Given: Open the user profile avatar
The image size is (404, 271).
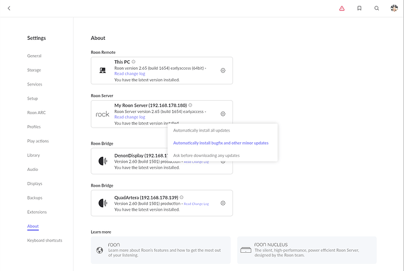Looking at the screenshot, I should [x=394, y=8].
